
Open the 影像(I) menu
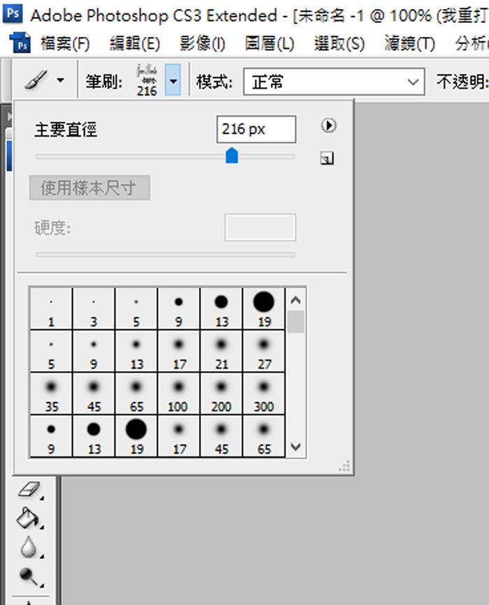pyautogui.click(x=203, y=43)
